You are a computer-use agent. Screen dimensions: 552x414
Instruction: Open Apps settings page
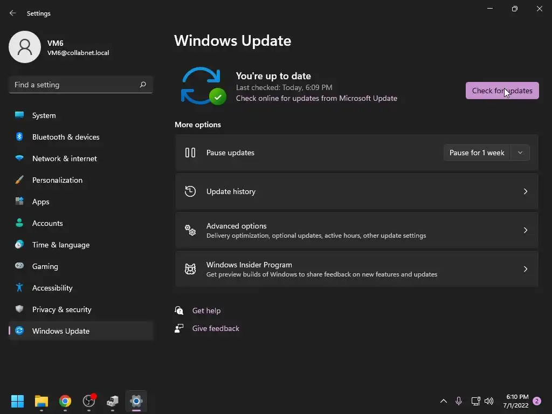click(81, 202)
